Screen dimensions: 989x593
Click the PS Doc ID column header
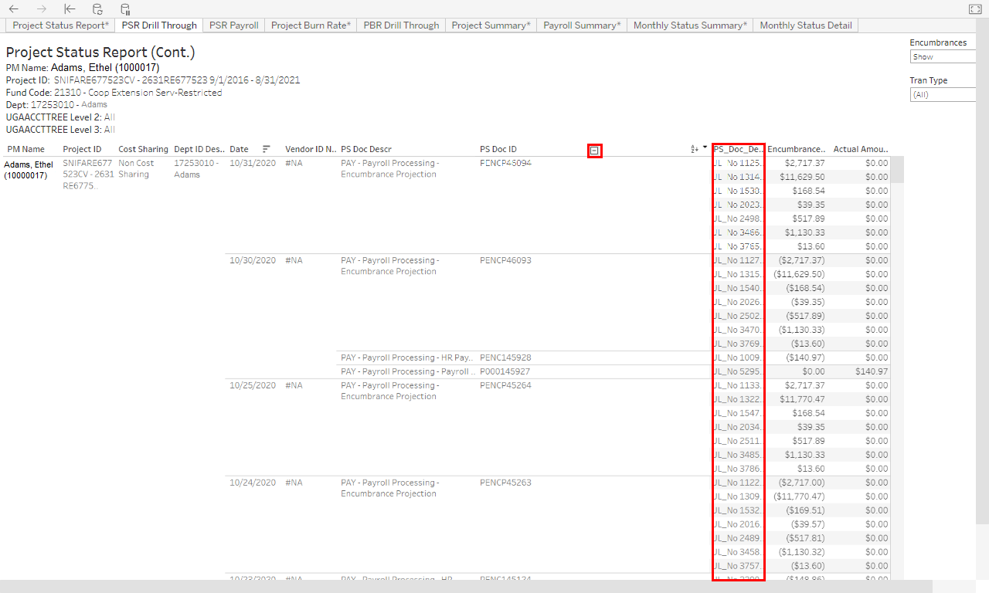[x=498, y=149]
